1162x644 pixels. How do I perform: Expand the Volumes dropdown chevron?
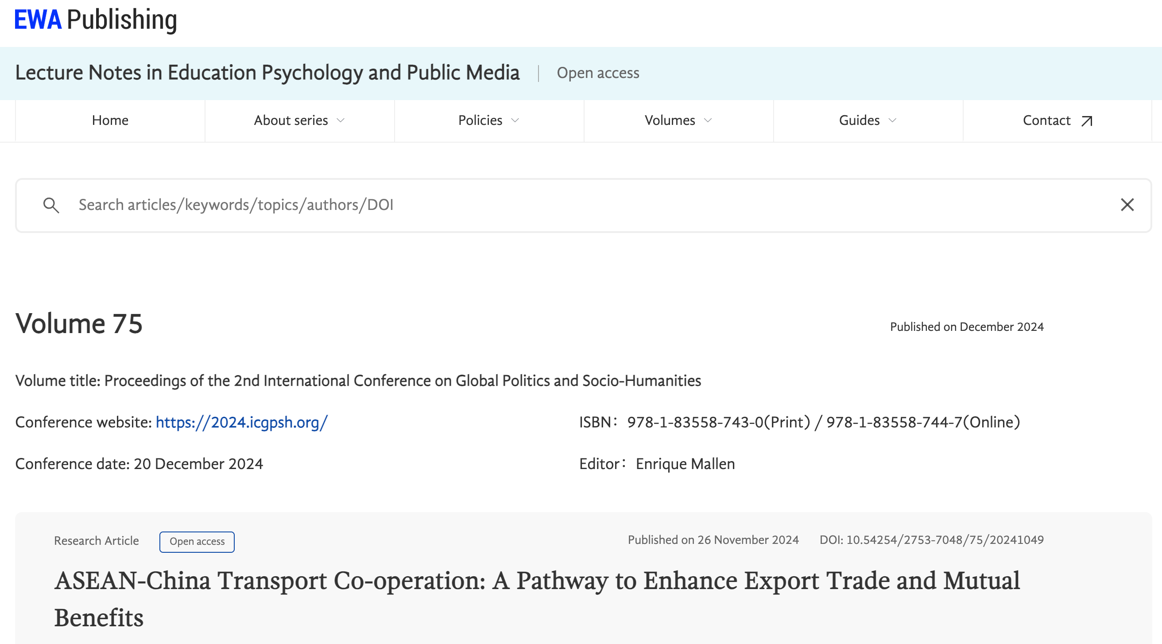(x=708, y=120)
